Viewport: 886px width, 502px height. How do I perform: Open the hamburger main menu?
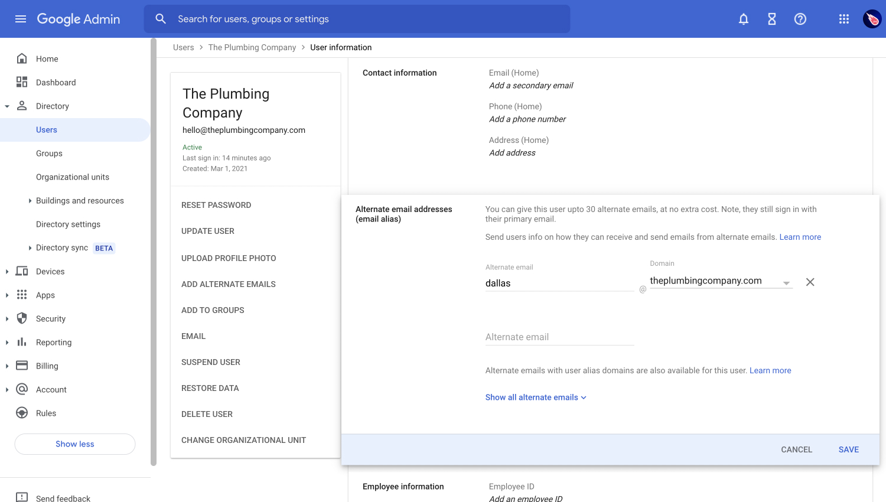click(x=21, y=19)
